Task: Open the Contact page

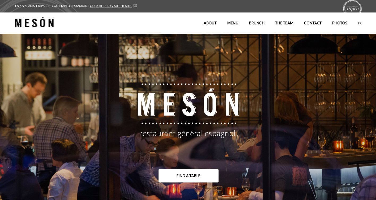Action: [313, 23]
